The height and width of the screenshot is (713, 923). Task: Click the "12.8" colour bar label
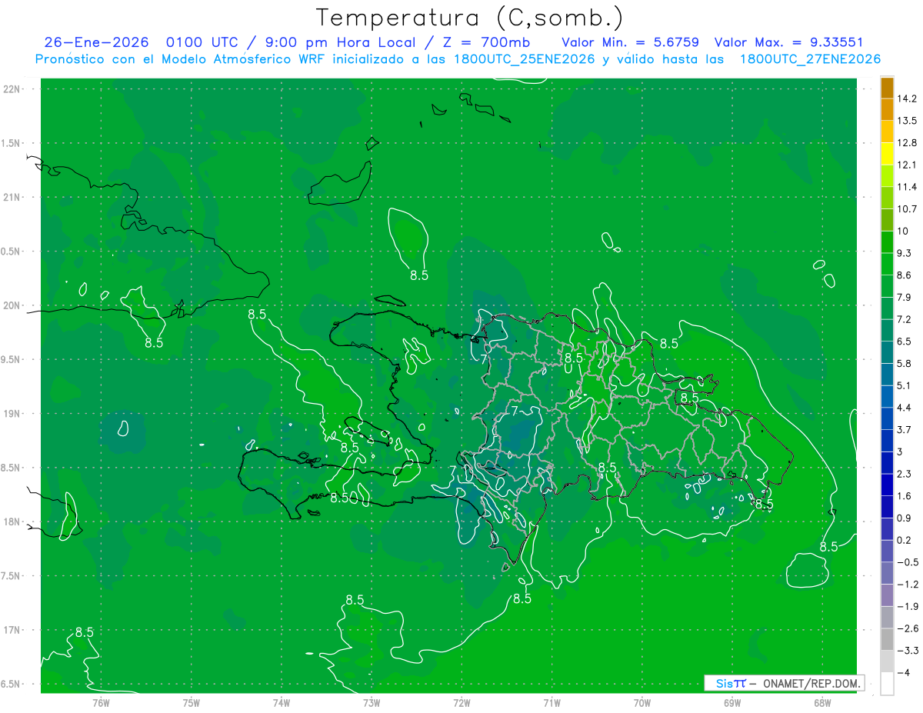[908, 143]
